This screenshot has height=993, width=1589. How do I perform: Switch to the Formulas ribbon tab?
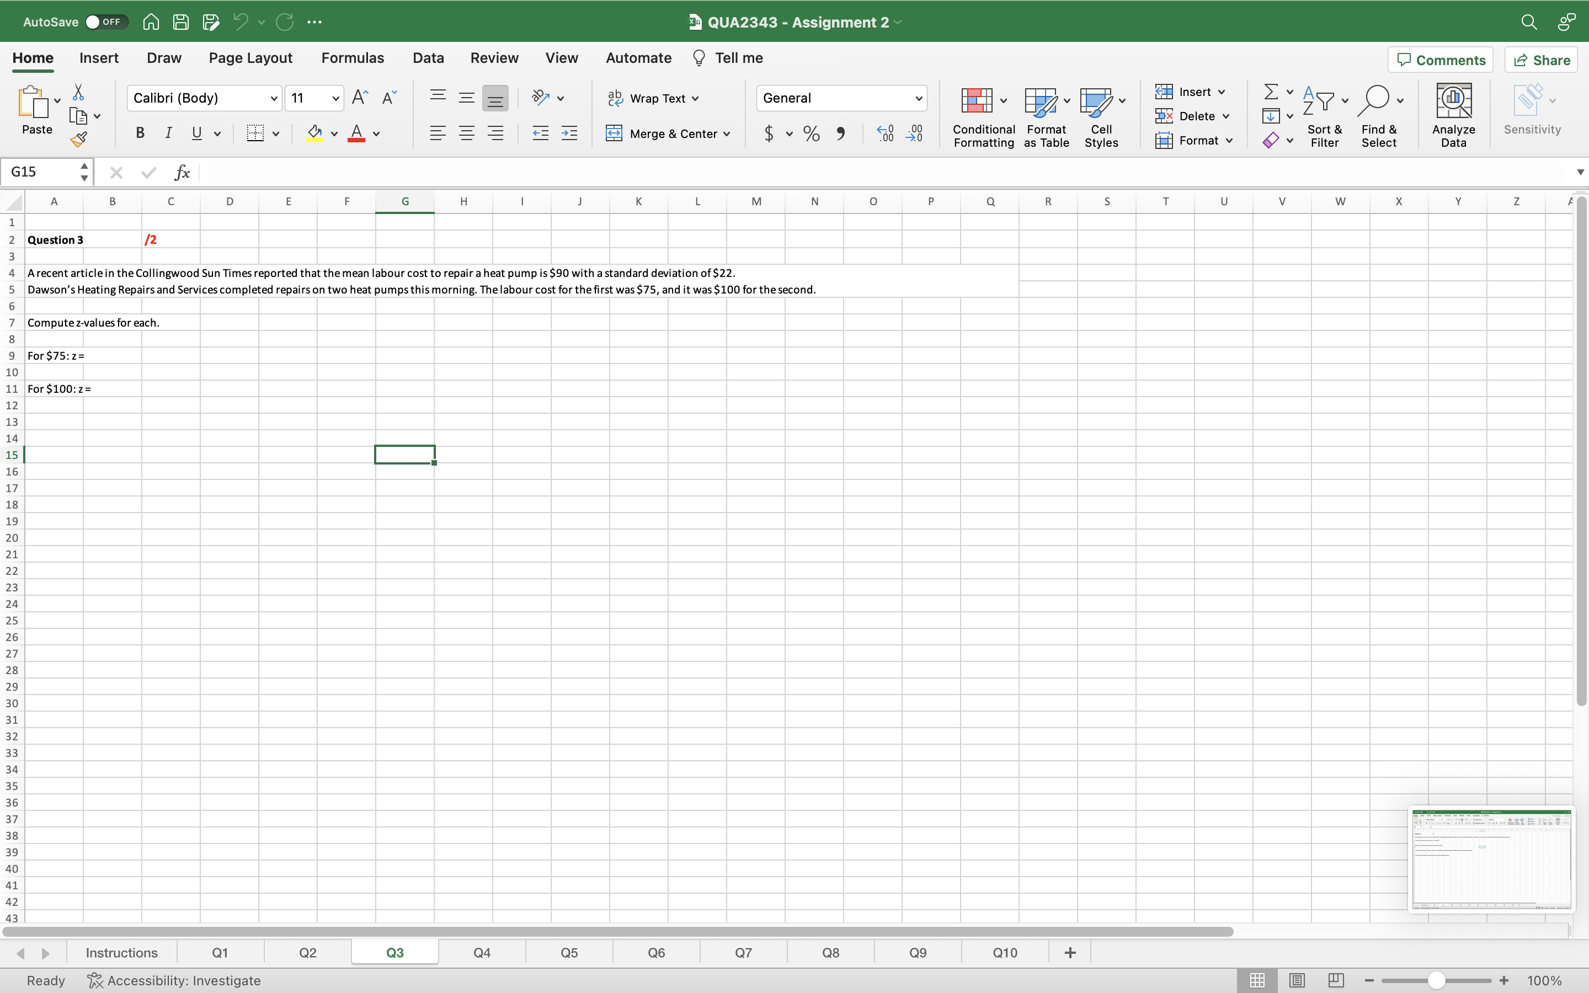coord(353,58)
